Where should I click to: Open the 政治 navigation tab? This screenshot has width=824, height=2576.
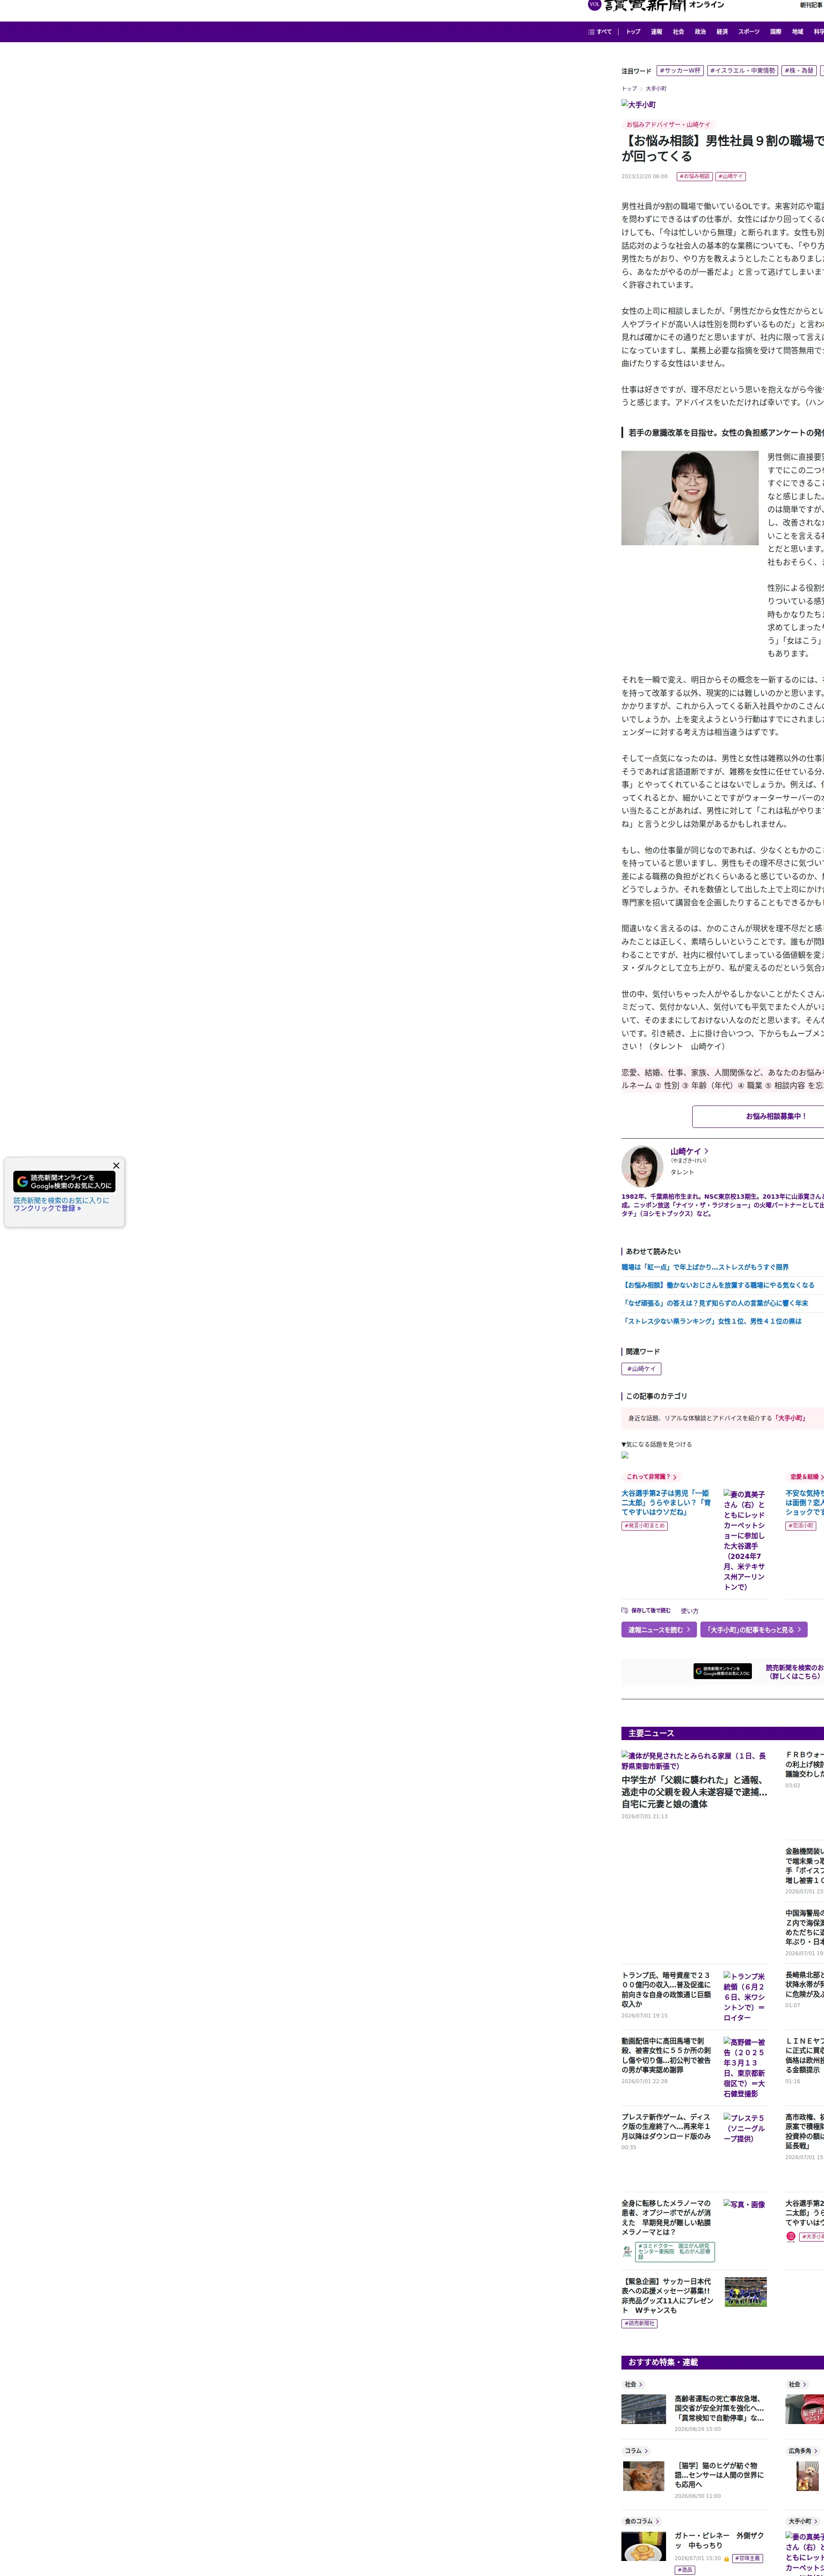700,32
